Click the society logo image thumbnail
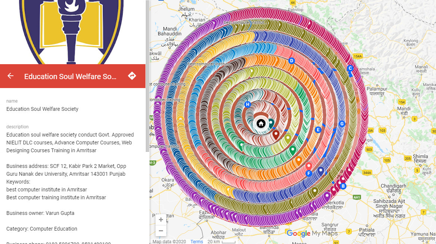This screenshot has width=436, height=244. pos(72,32)
